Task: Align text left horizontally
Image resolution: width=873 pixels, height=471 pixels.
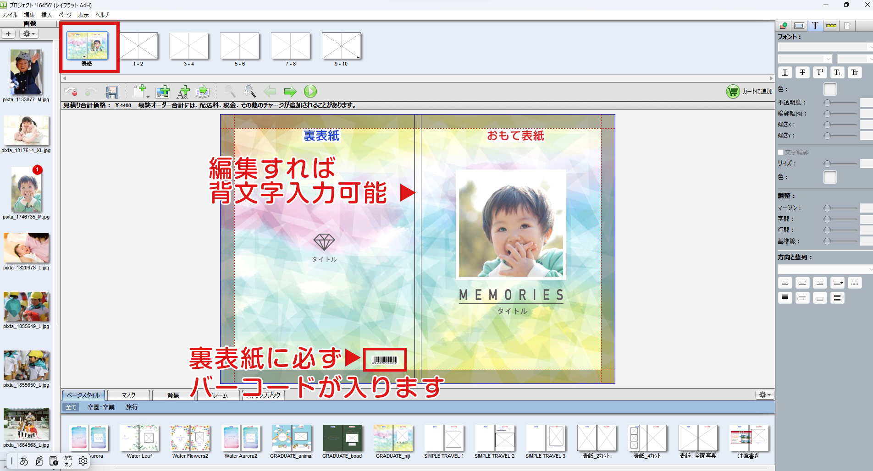Action: (785, 283)
